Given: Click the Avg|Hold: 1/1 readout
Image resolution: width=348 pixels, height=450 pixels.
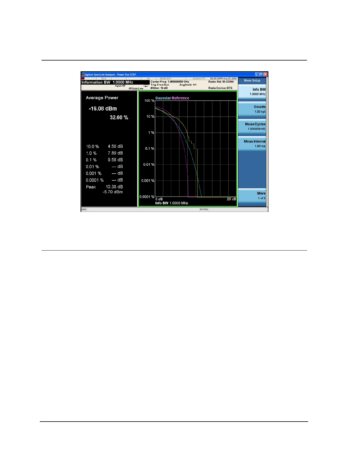Looking at the screenshot, I should 188,85.
